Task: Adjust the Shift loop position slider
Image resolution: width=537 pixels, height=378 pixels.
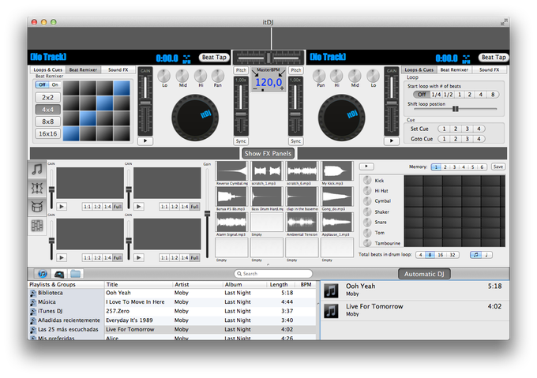Action: click(x=455, y=109)
